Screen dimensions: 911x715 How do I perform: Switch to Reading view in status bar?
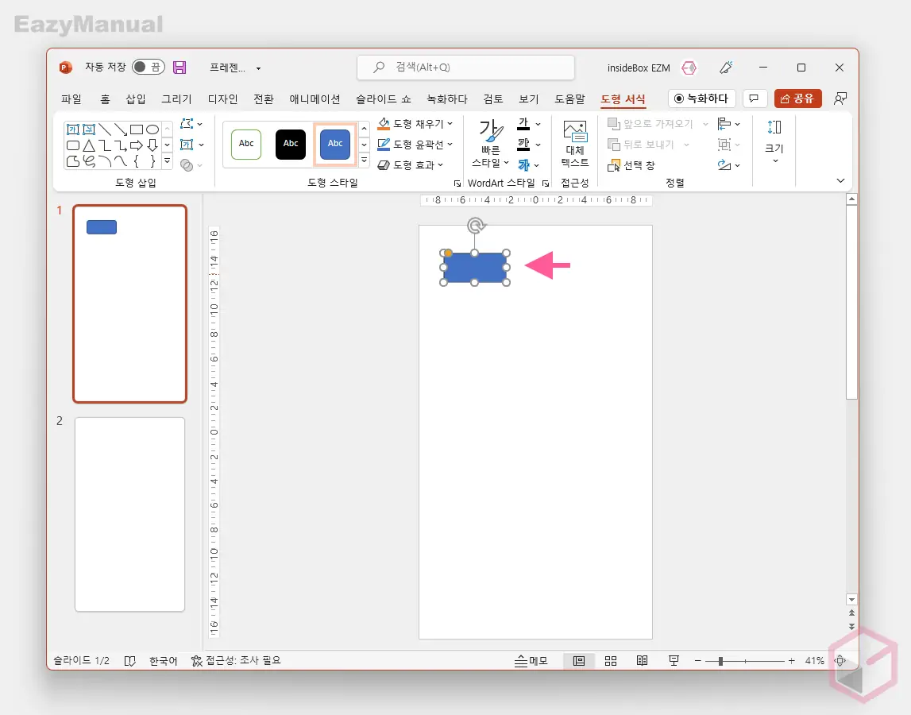(643, 660)
